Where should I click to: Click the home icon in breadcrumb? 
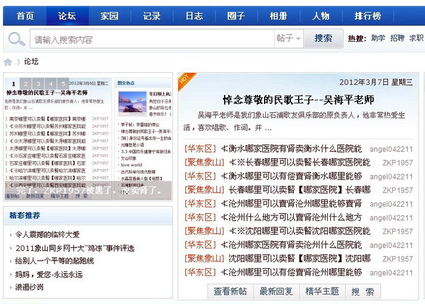8,62
